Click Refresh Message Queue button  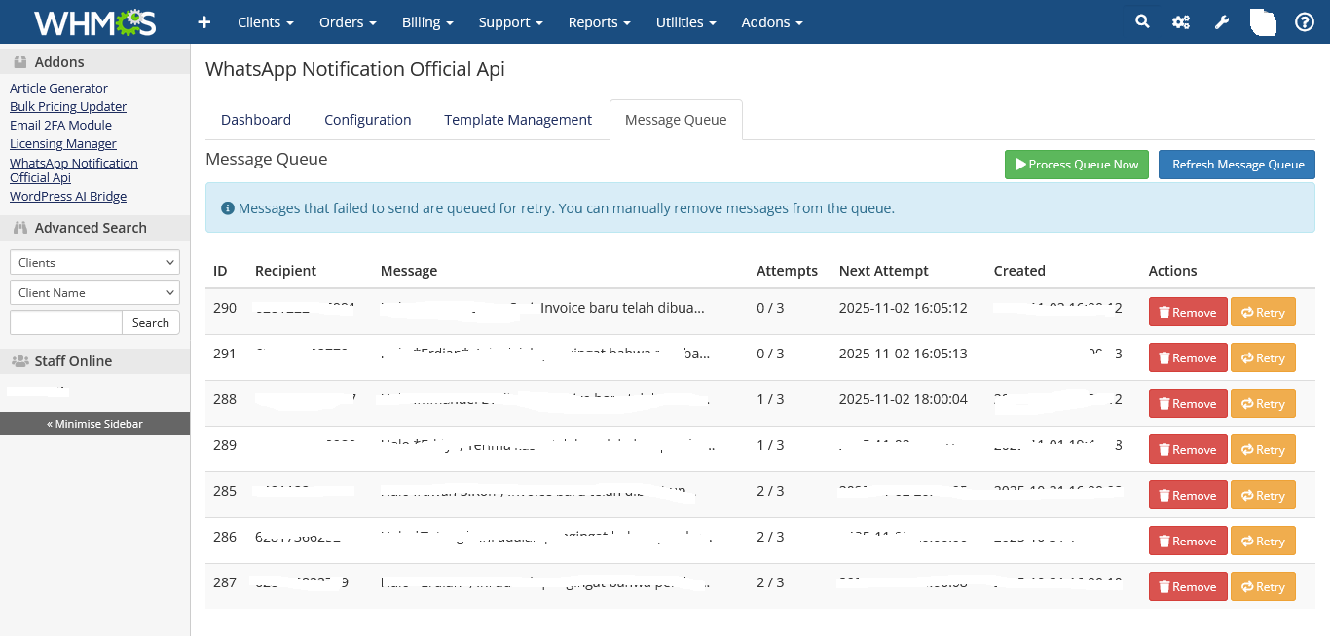[1237, 165]
